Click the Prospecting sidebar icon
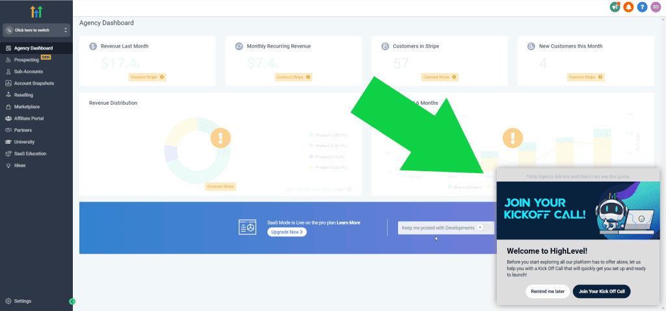The width and height of the screenshot is (666, 311). point(8,60)
